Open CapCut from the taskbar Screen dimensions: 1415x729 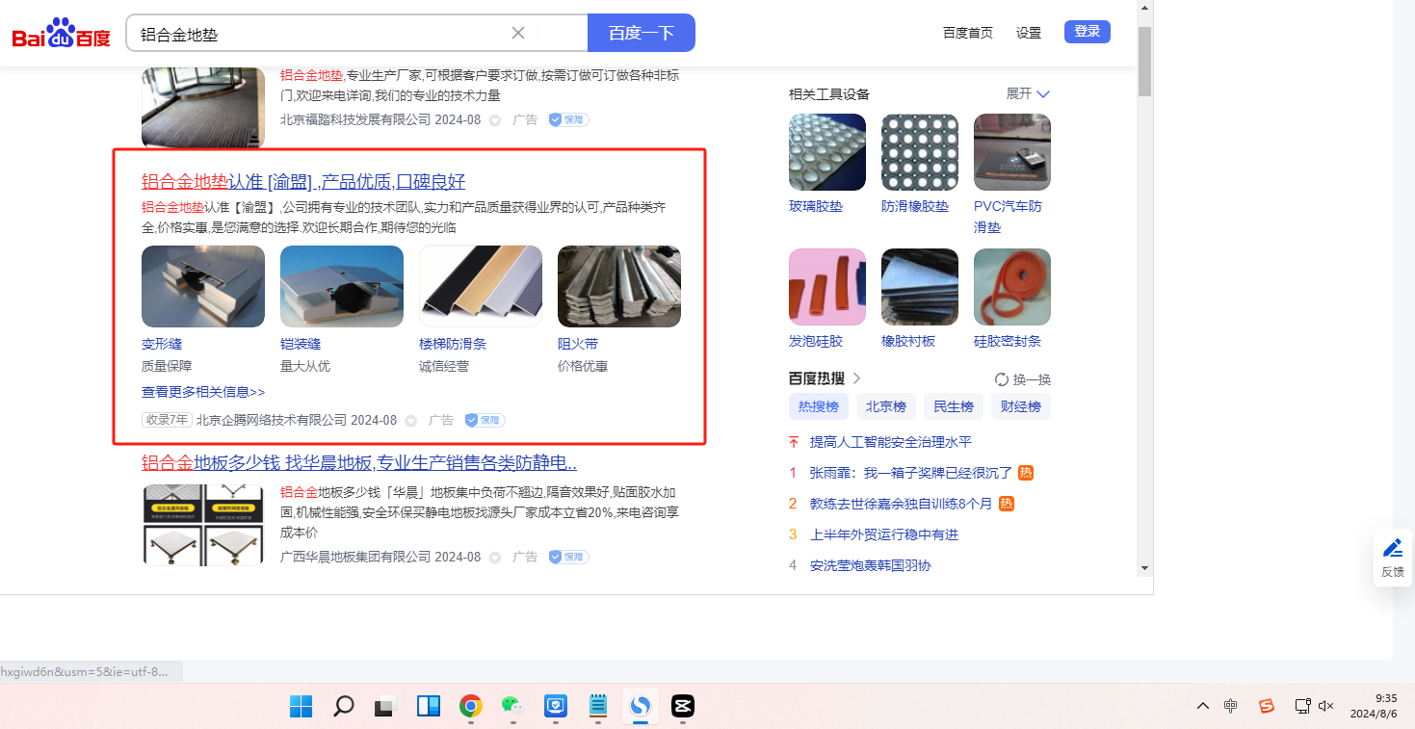click(682, 706)
